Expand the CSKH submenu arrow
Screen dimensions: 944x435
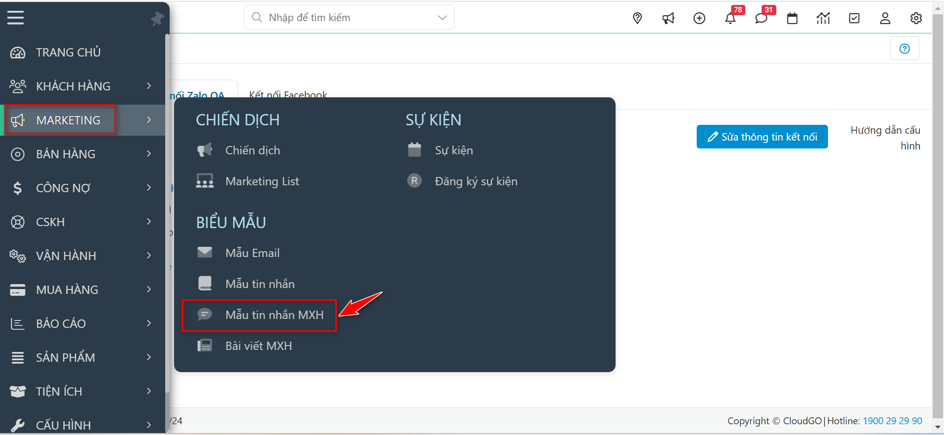tap(149, 222)
